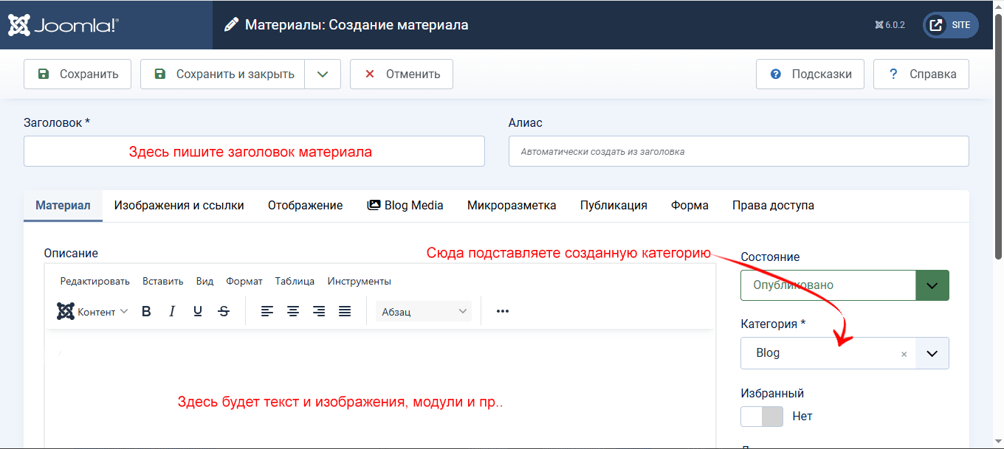Open the Вид editor menu

pos(204,281)
